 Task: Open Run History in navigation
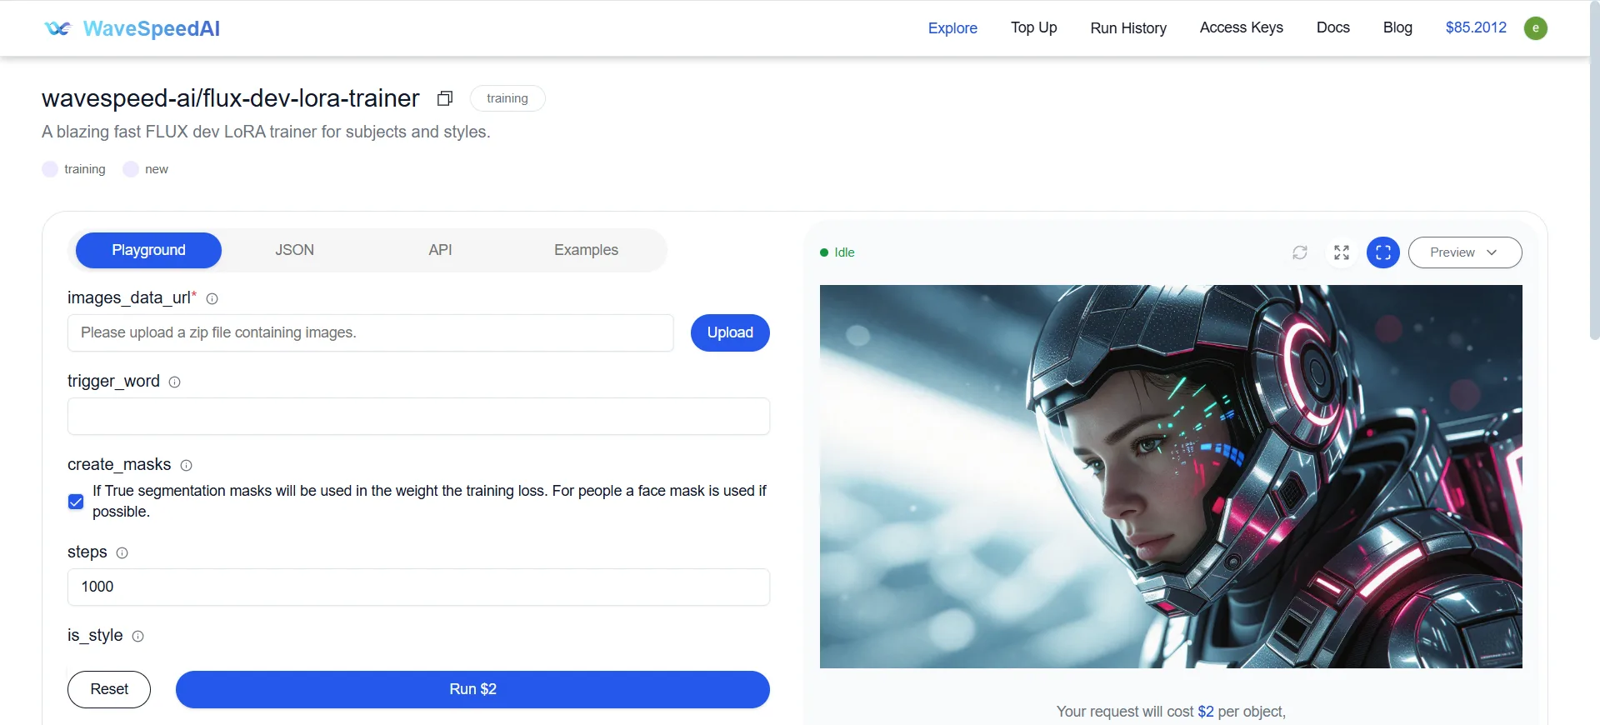coord(1128,28)
